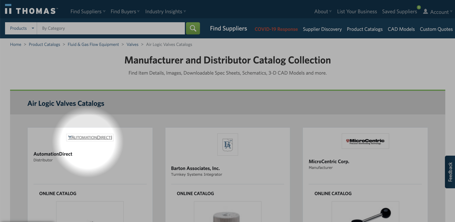The width and height of the screenshot is (455, 222).
Task: Open List Your Business link
Action: (357, 11)
